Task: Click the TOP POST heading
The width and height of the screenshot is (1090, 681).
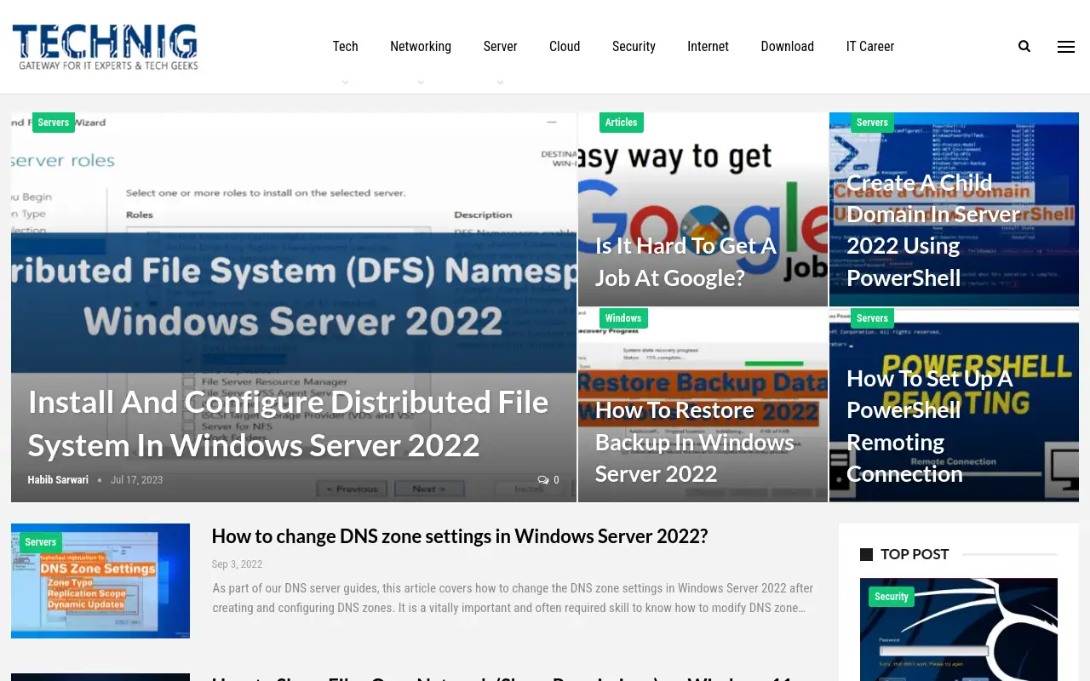Action: (x=915, y=554)
